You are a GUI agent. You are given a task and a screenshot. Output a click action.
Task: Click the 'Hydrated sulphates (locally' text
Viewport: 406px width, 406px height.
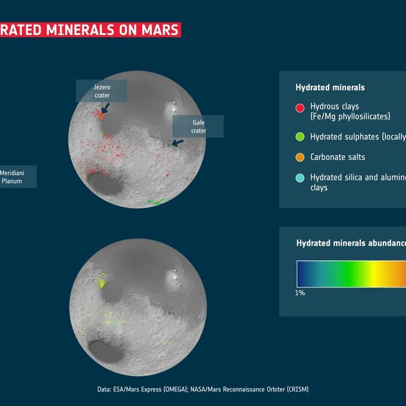358,136
